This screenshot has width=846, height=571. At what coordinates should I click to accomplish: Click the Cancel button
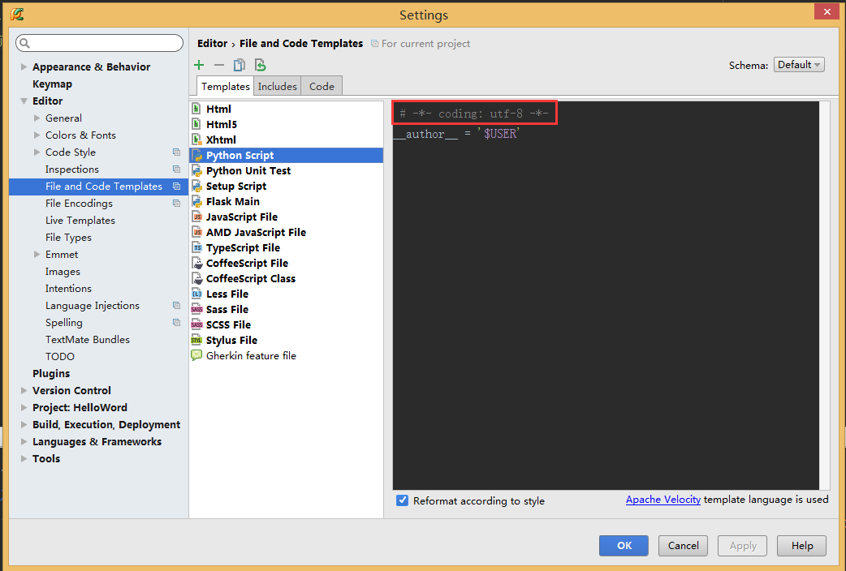coord(683,546)
